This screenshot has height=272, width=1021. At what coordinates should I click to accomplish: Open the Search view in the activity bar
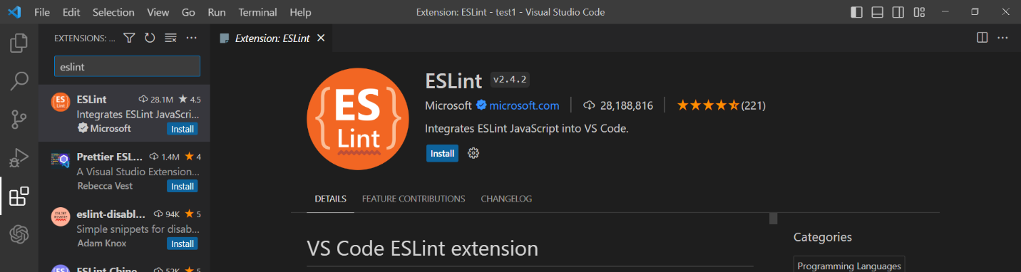tap(19, 81)
